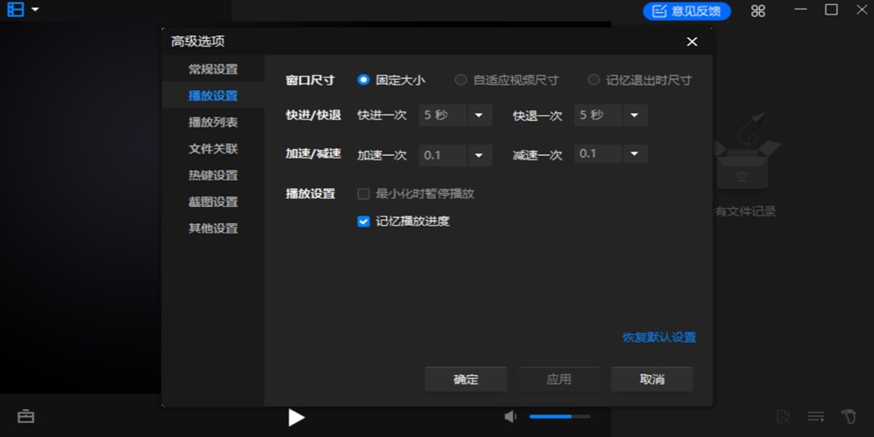
Task: Open the feedback (意见反馈) icon button
Action: pyautogui.click(x=685, y=11)
